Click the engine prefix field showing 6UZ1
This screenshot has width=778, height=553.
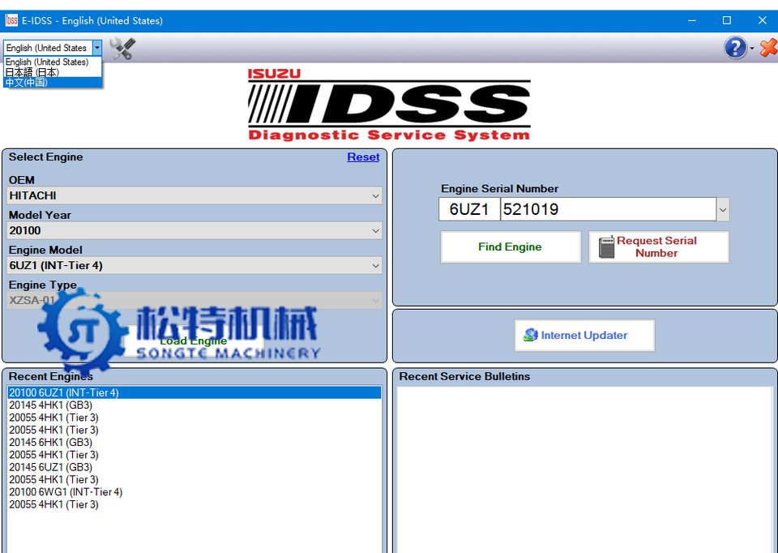469,209
